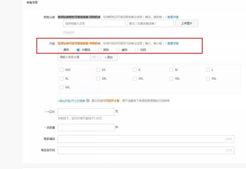This screenshot has height=169, width=246.
Task: Click the orange 尺码尺寸表 text
Action: (x=112, y=101)
